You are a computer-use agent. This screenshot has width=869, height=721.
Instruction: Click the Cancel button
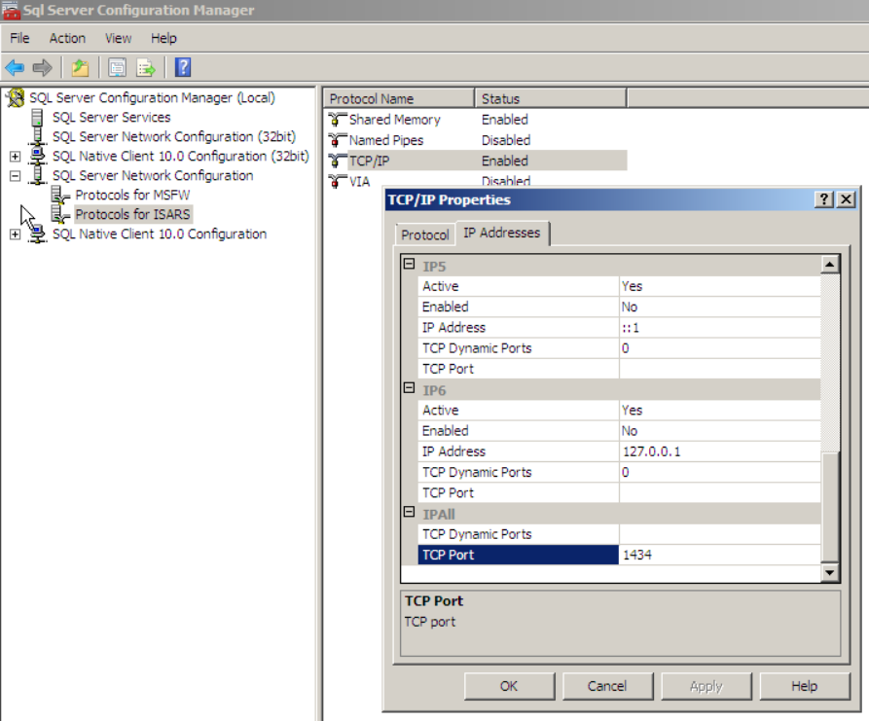[607, 686]
